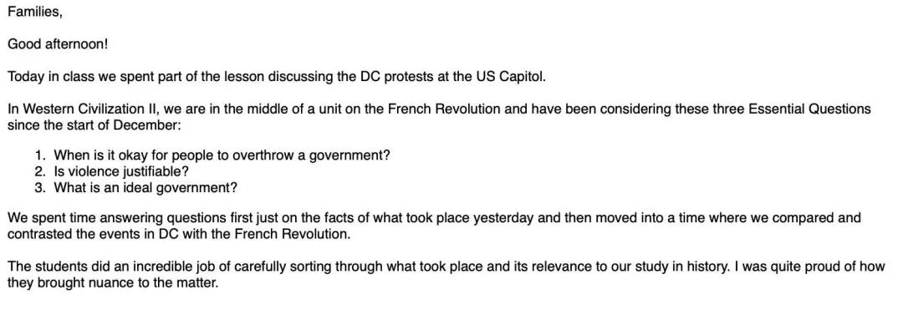The height and width of the screenshot is (315, 903).
Task: Click the 'Good afternoon!' text
Action: point(58,44)
